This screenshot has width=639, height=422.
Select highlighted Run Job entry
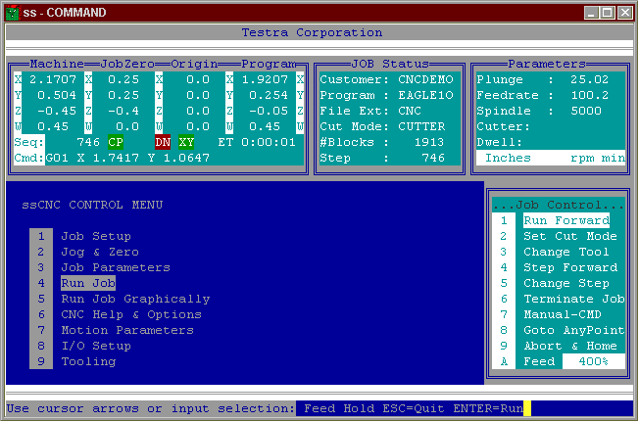click(x=87, y=283)
